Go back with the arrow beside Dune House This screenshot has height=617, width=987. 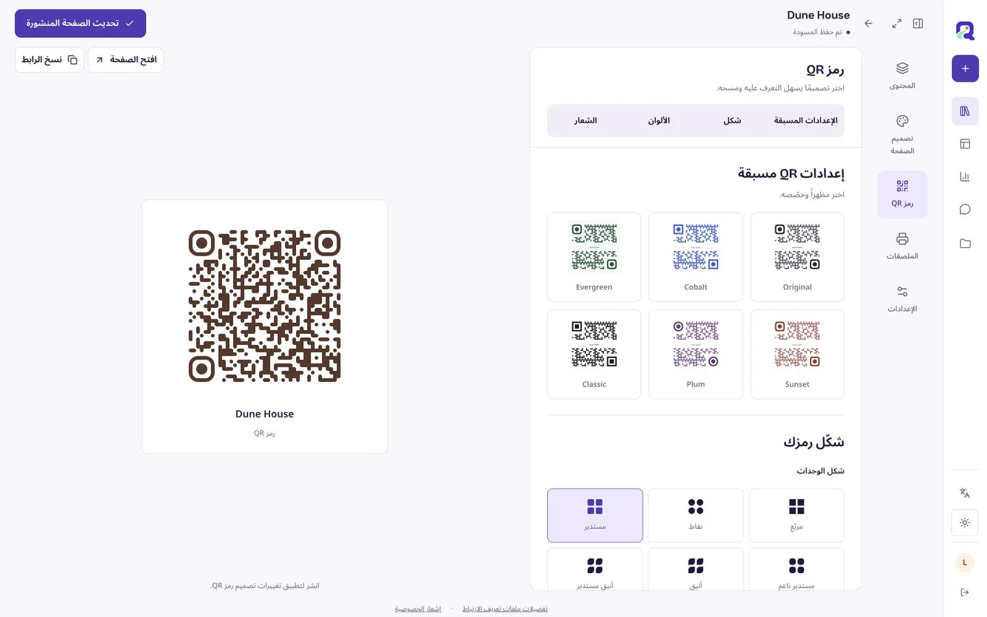[868, 23]
